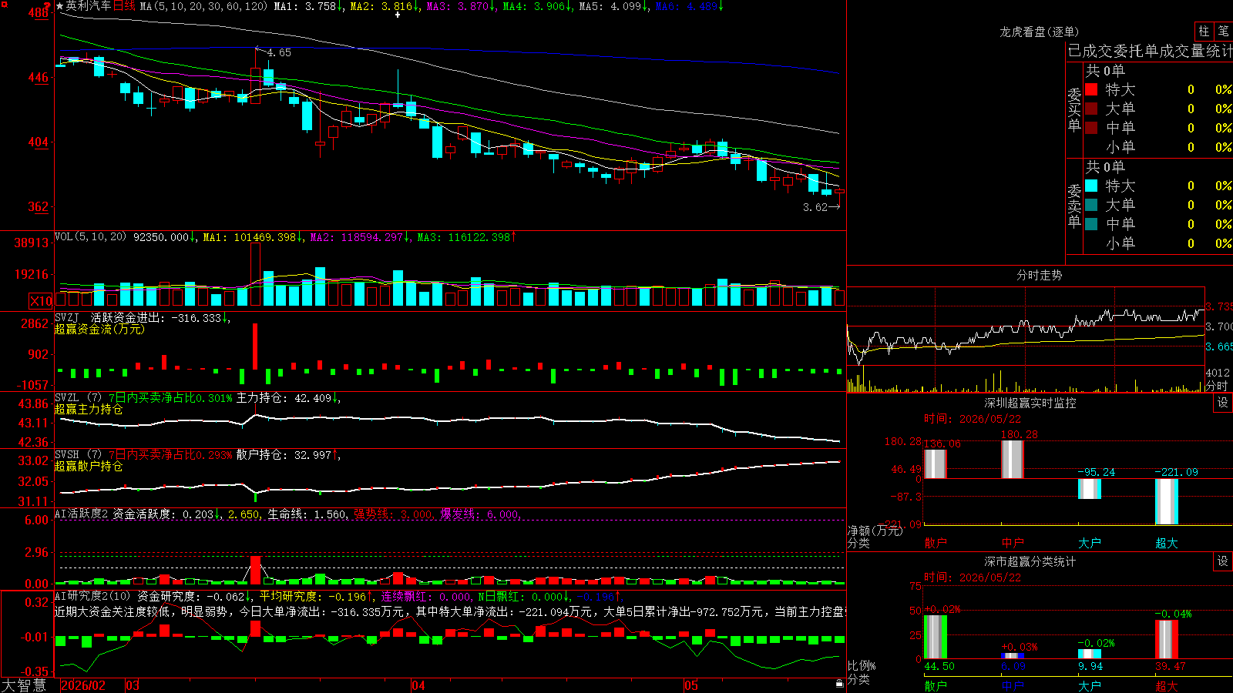Click the 中户 bar valued 180.28

[x=1013, y=459]
